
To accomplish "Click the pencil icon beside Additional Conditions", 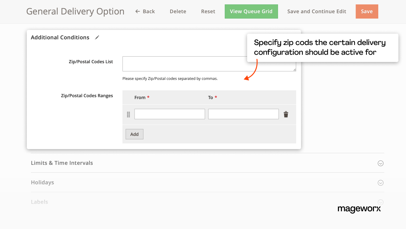I will (x=97, y=37).
